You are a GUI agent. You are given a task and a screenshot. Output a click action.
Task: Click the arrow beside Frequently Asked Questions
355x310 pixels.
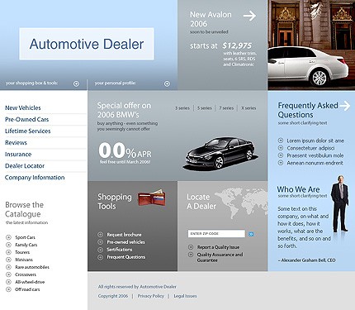[344, 106]
